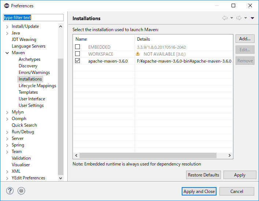The image size is (259, 201).
Task: Expand the Mylyn tree node
Action: coord(7,112)
